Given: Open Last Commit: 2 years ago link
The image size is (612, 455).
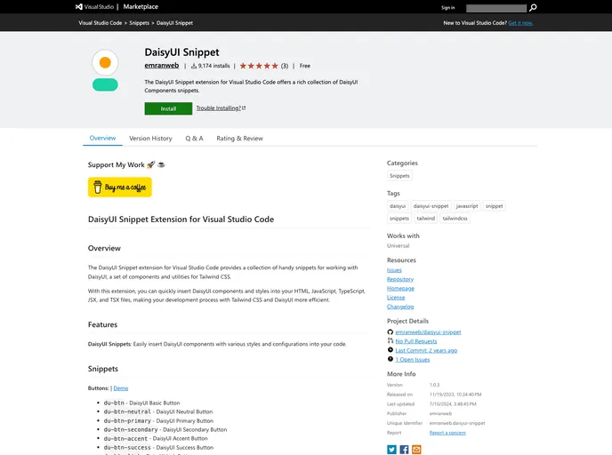Looking at the screenshot, I should tap(426, 350).
